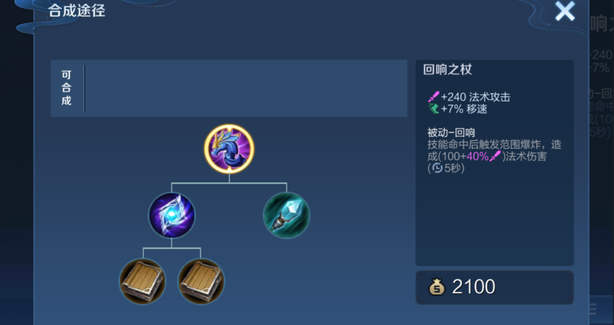The height and width of the screenshot is (325, 614).
Task: Tap the gold money bag icon
Action: (437, 287)
